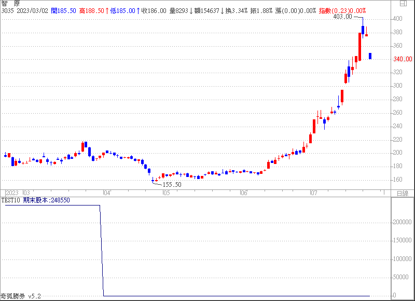Click the 05 month marker on timeline

click(166, 193)
